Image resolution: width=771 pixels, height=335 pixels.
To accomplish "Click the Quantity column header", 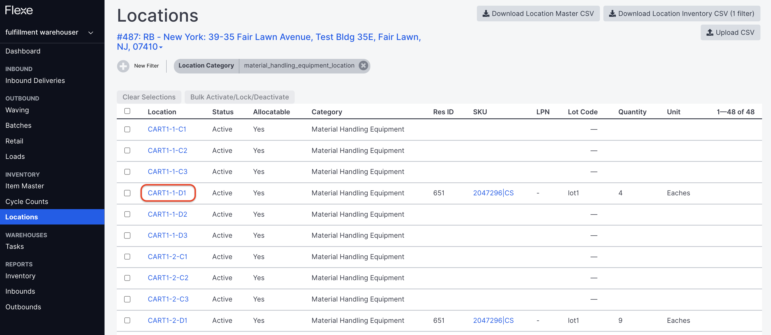I will pyautogui.click(x=632, y=112).
